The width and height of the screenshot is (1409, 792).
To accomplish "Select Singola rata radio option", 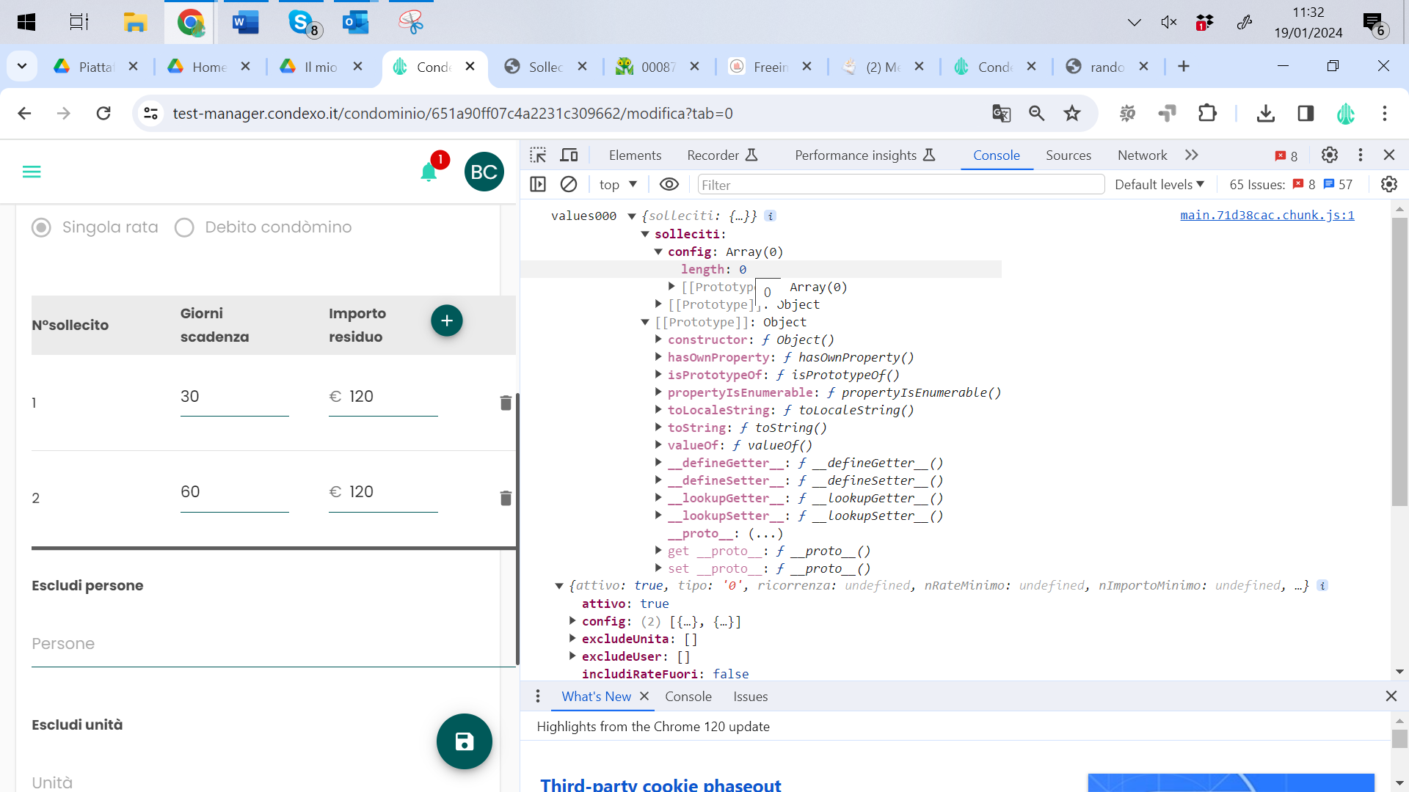I will pos(42,227).
